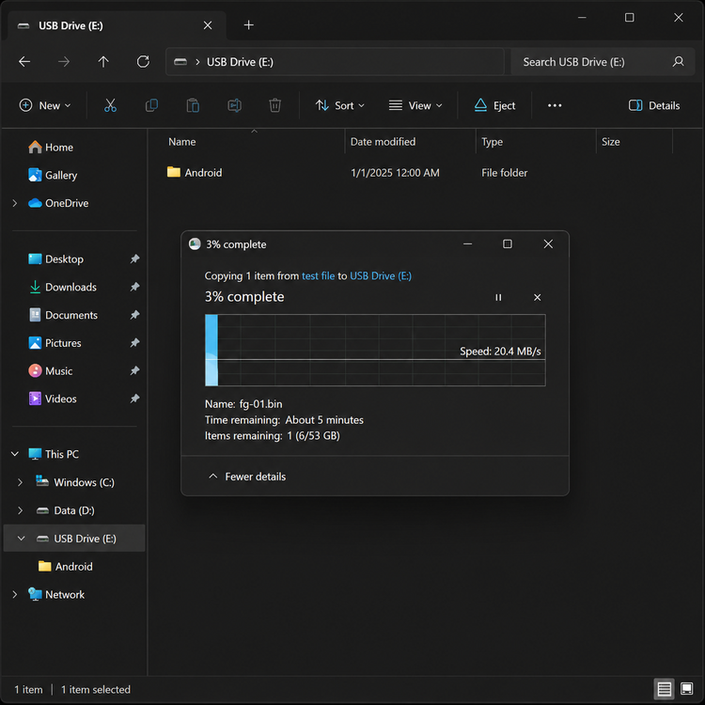Refresh the USB Drive folder view
Screen dimensions: 705x705
pyautogui.click(x=143, y=62)
